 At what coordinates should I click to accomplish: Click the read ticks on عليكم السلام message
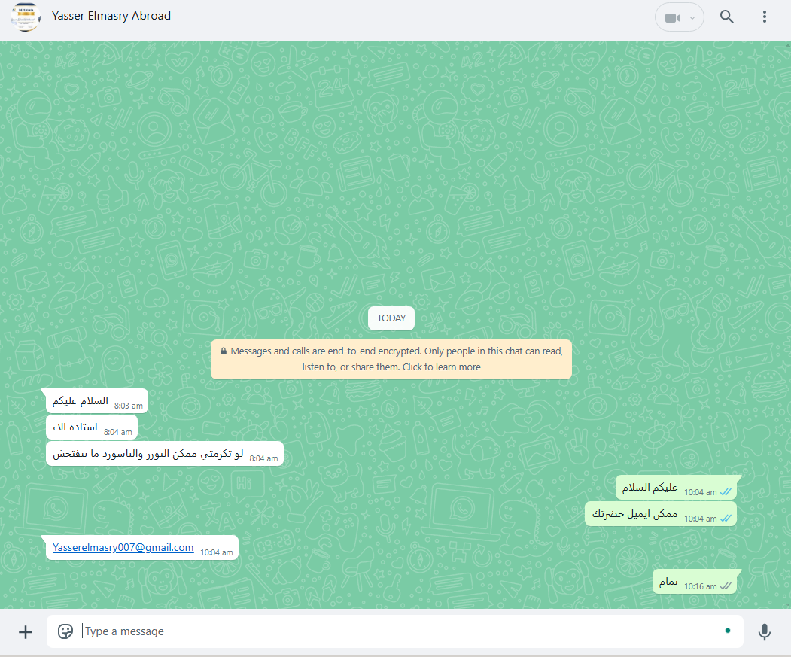726,492
